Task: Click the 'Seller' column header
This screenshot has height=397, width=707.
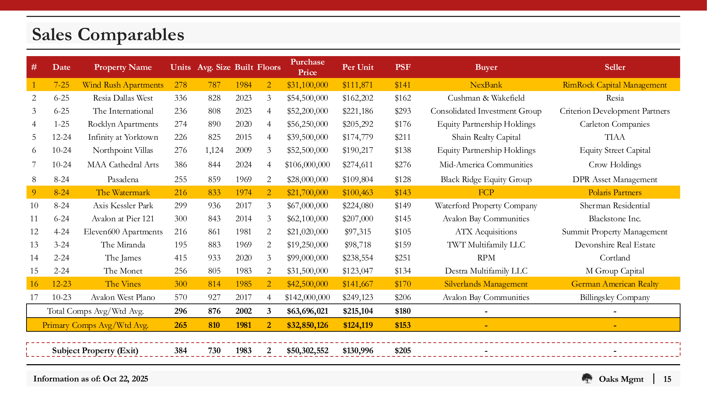Action: tap(615, 67)
